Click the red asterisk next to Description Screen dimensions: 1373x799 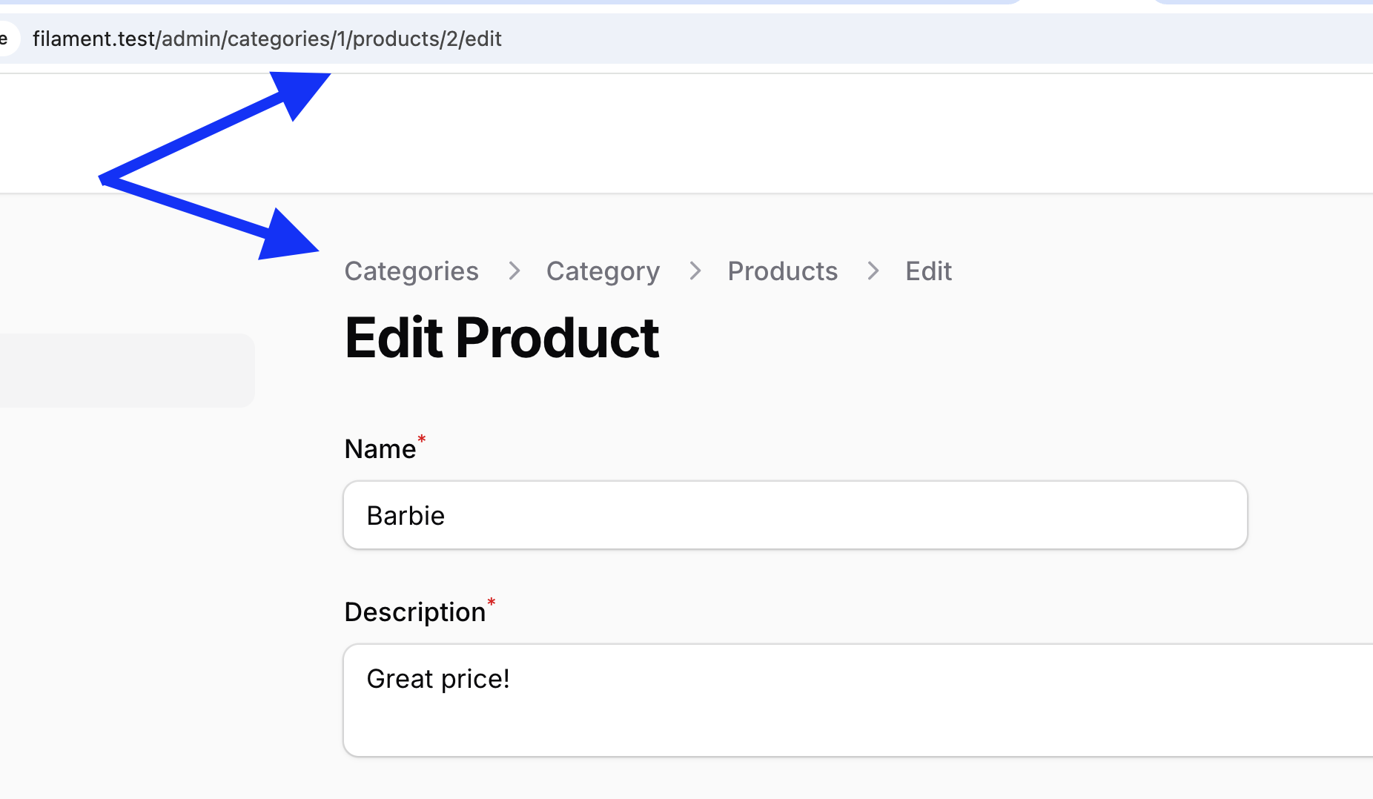[x=491, y=603]
